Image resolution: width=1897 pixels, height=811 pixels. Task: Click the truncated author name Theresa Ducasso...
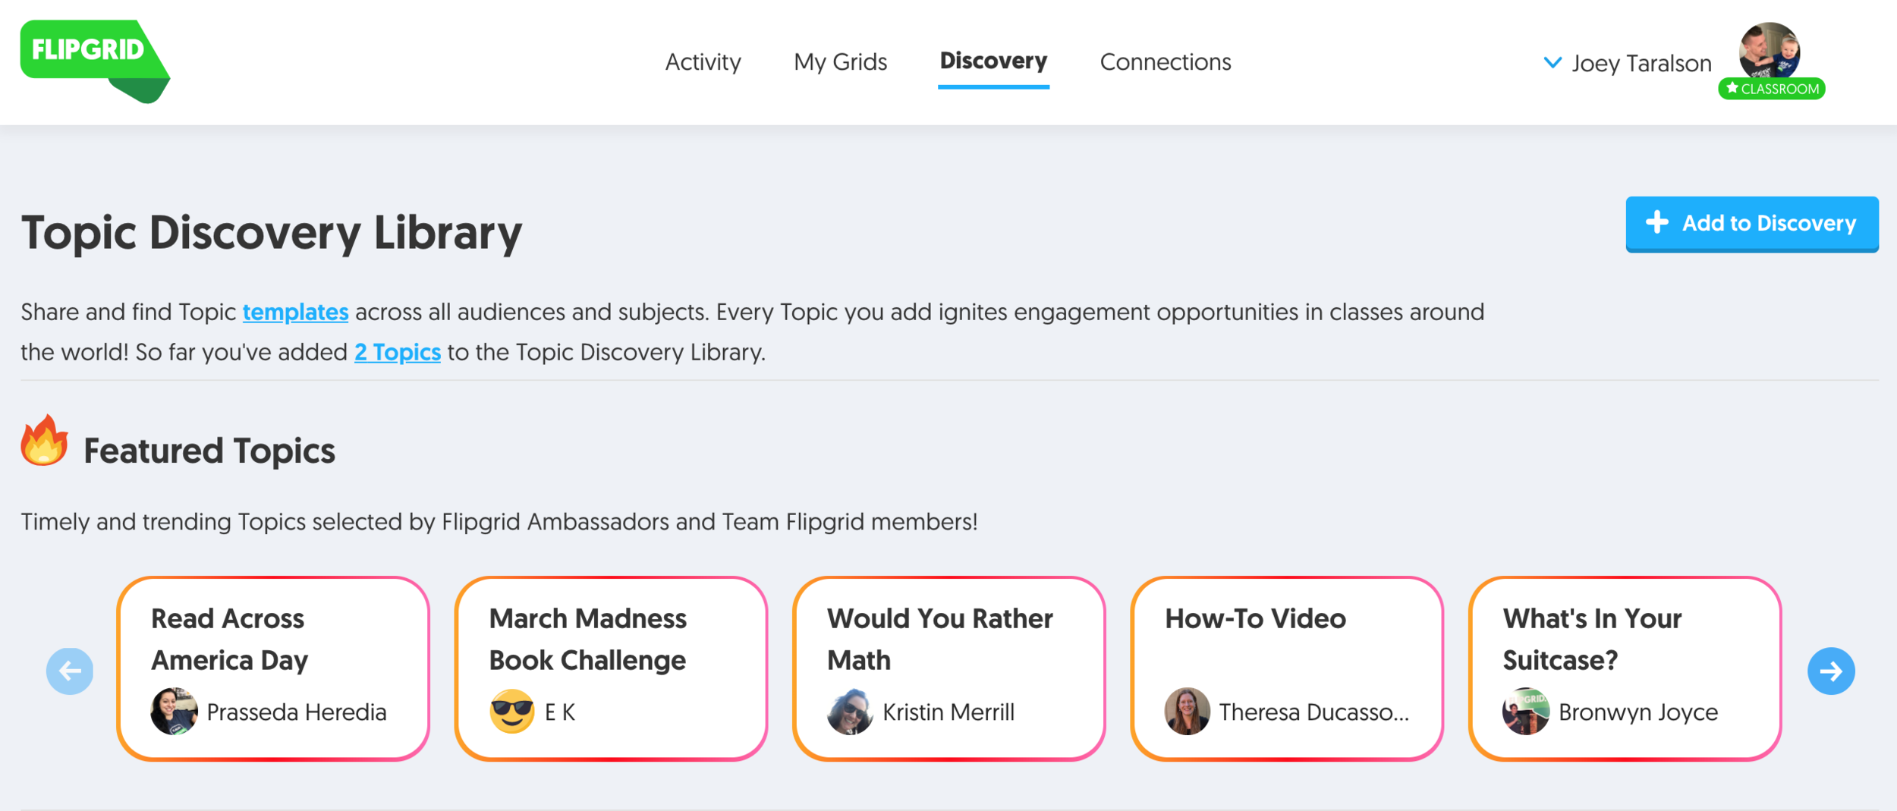point(1313,712)
